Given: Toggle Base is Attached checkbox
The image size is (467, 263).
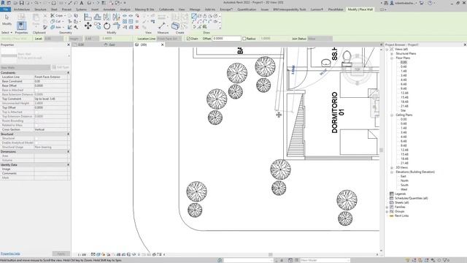Looking at the screenshot, I should click(x=36, y=90).
